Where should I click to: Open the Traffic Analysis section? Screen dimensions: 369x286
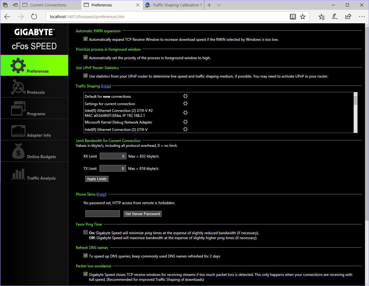[34, 173]
